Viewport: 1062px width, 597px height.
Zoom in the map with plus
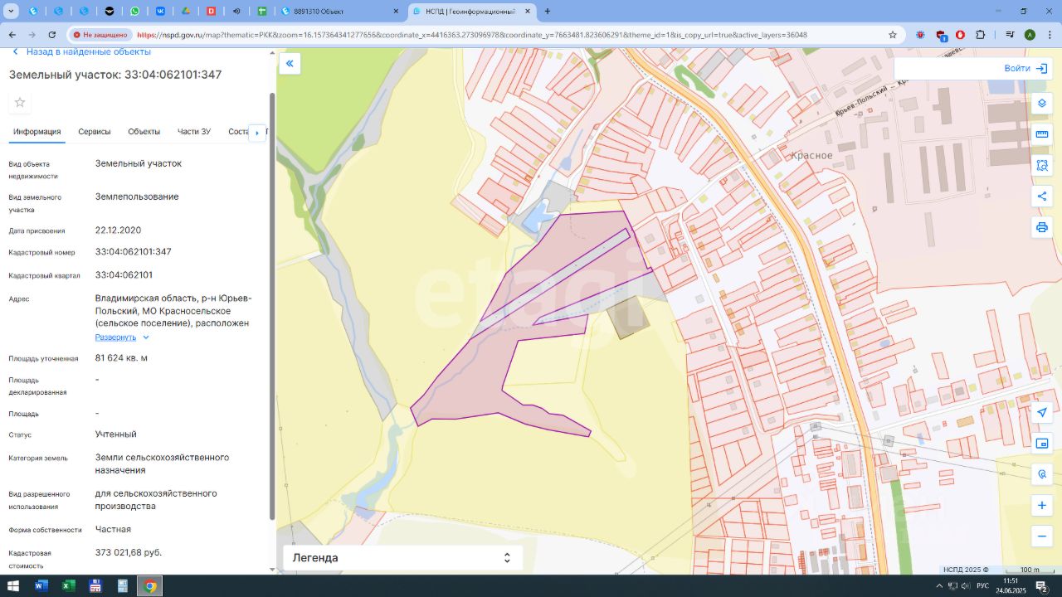(x=1042, y=505)
